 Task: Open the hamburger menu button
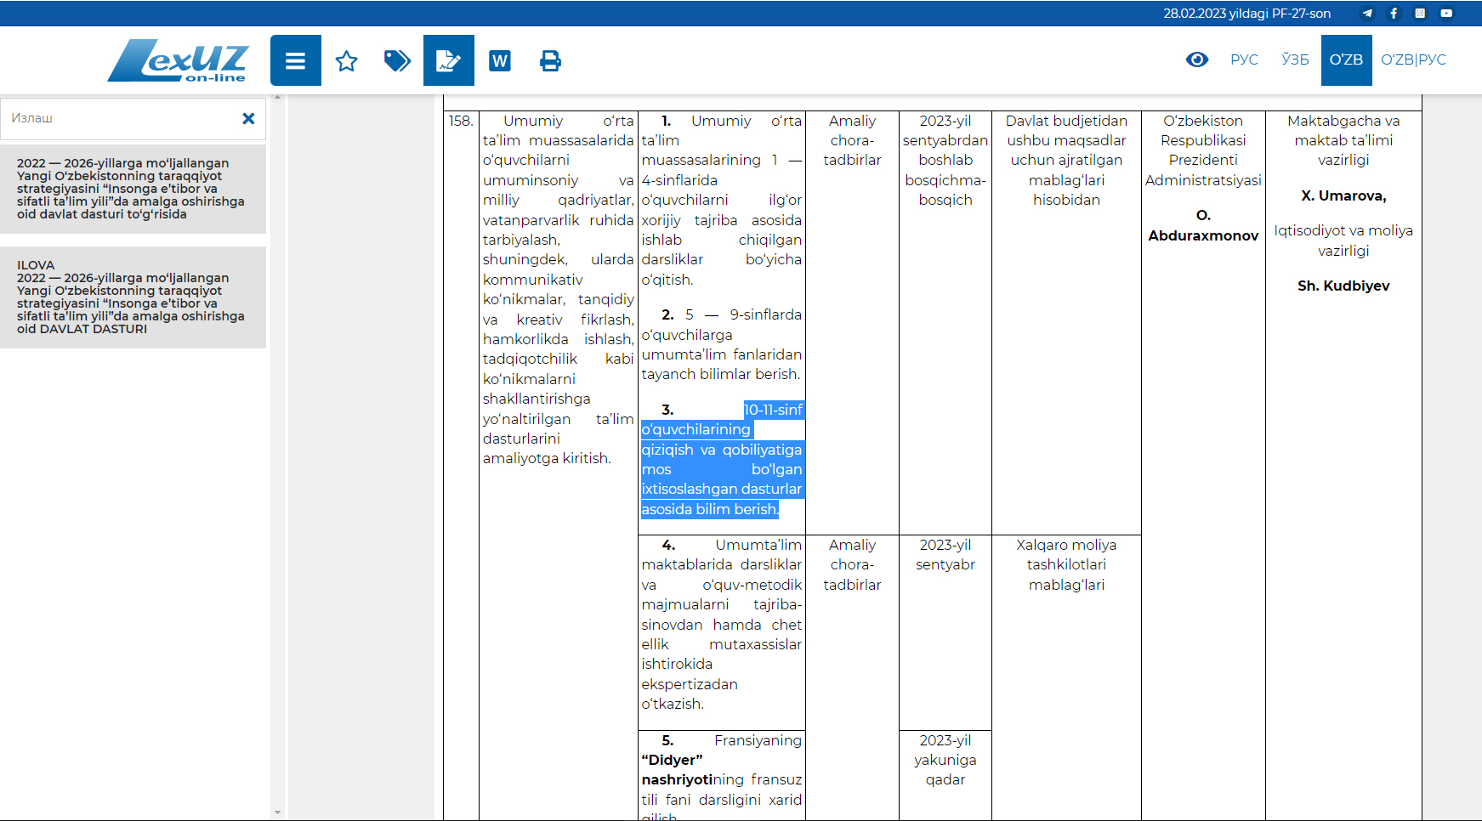tap(296, 60)
